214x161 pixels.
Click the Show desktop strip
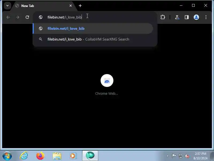(212, 156)
